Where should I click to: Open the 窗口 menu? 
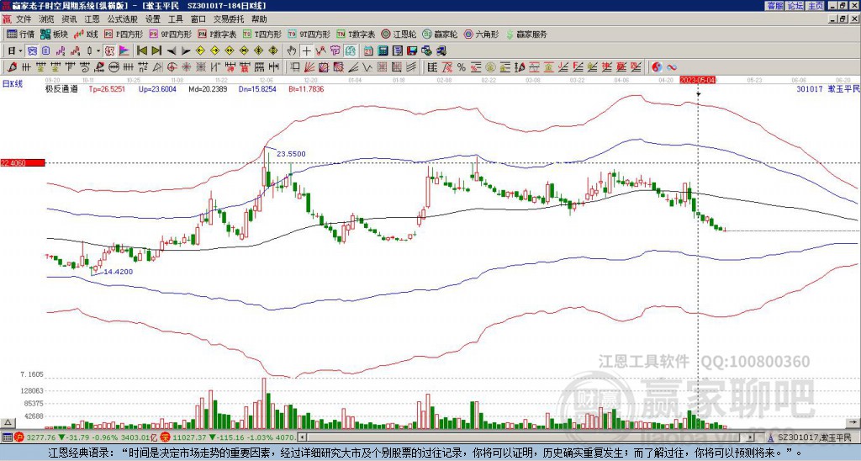pyautogui.click(x=198, y=19)
